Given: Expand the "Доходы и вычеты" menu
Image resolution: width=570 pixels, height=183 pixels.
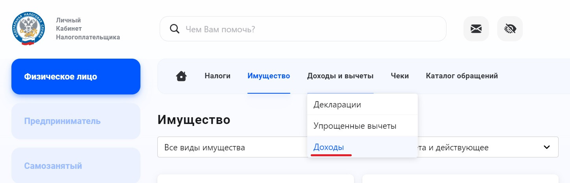Looking at the screenshot, I should [x=340, y=76].
